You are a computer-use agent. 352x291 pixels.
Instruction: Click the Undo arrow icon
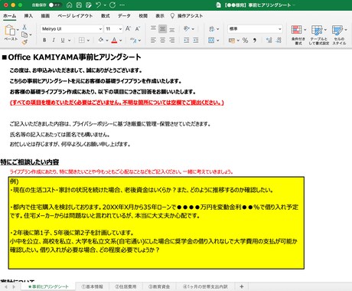[x=99, y=5]
